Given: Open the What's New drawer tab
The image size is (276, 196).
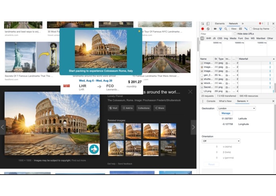Looking at the screenshot, I should point(225,101).
